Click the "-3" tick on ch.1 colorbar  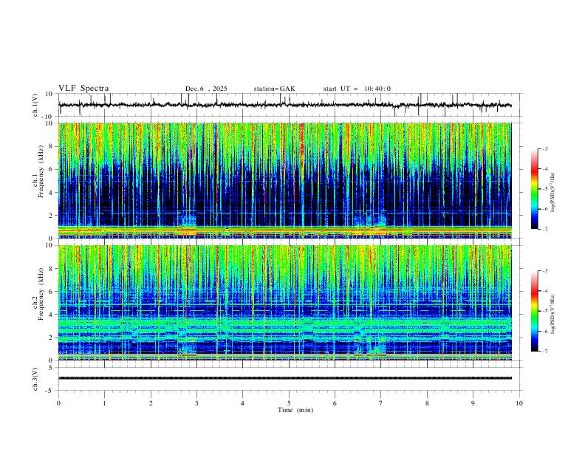click(x=544, y=148)
